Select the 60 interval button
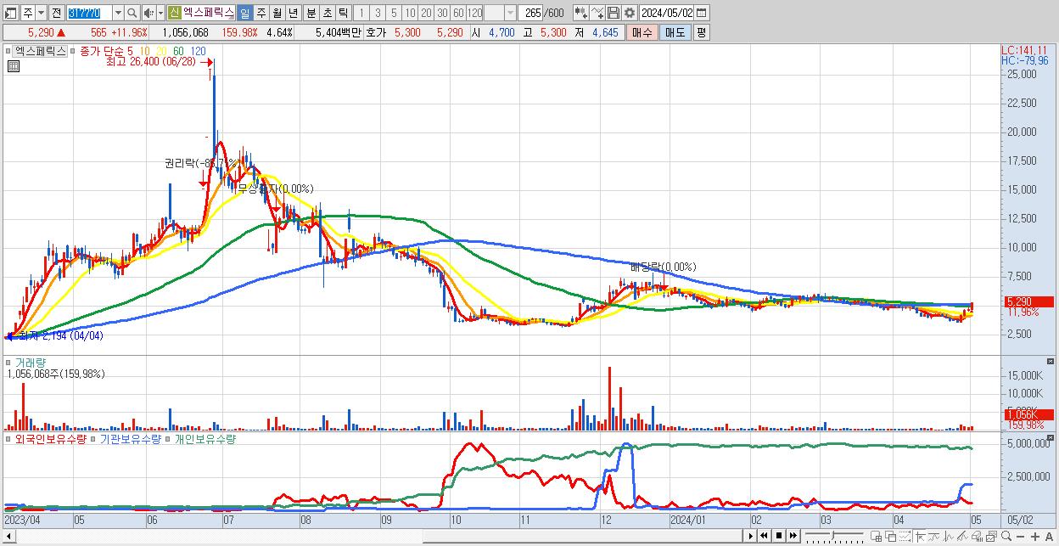This screenshot has width=1059, height=546. click(458, 13)
